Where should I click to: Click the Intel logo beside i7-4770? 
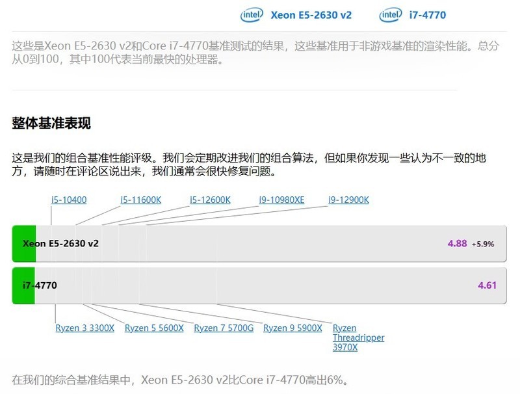click(391, 15)
